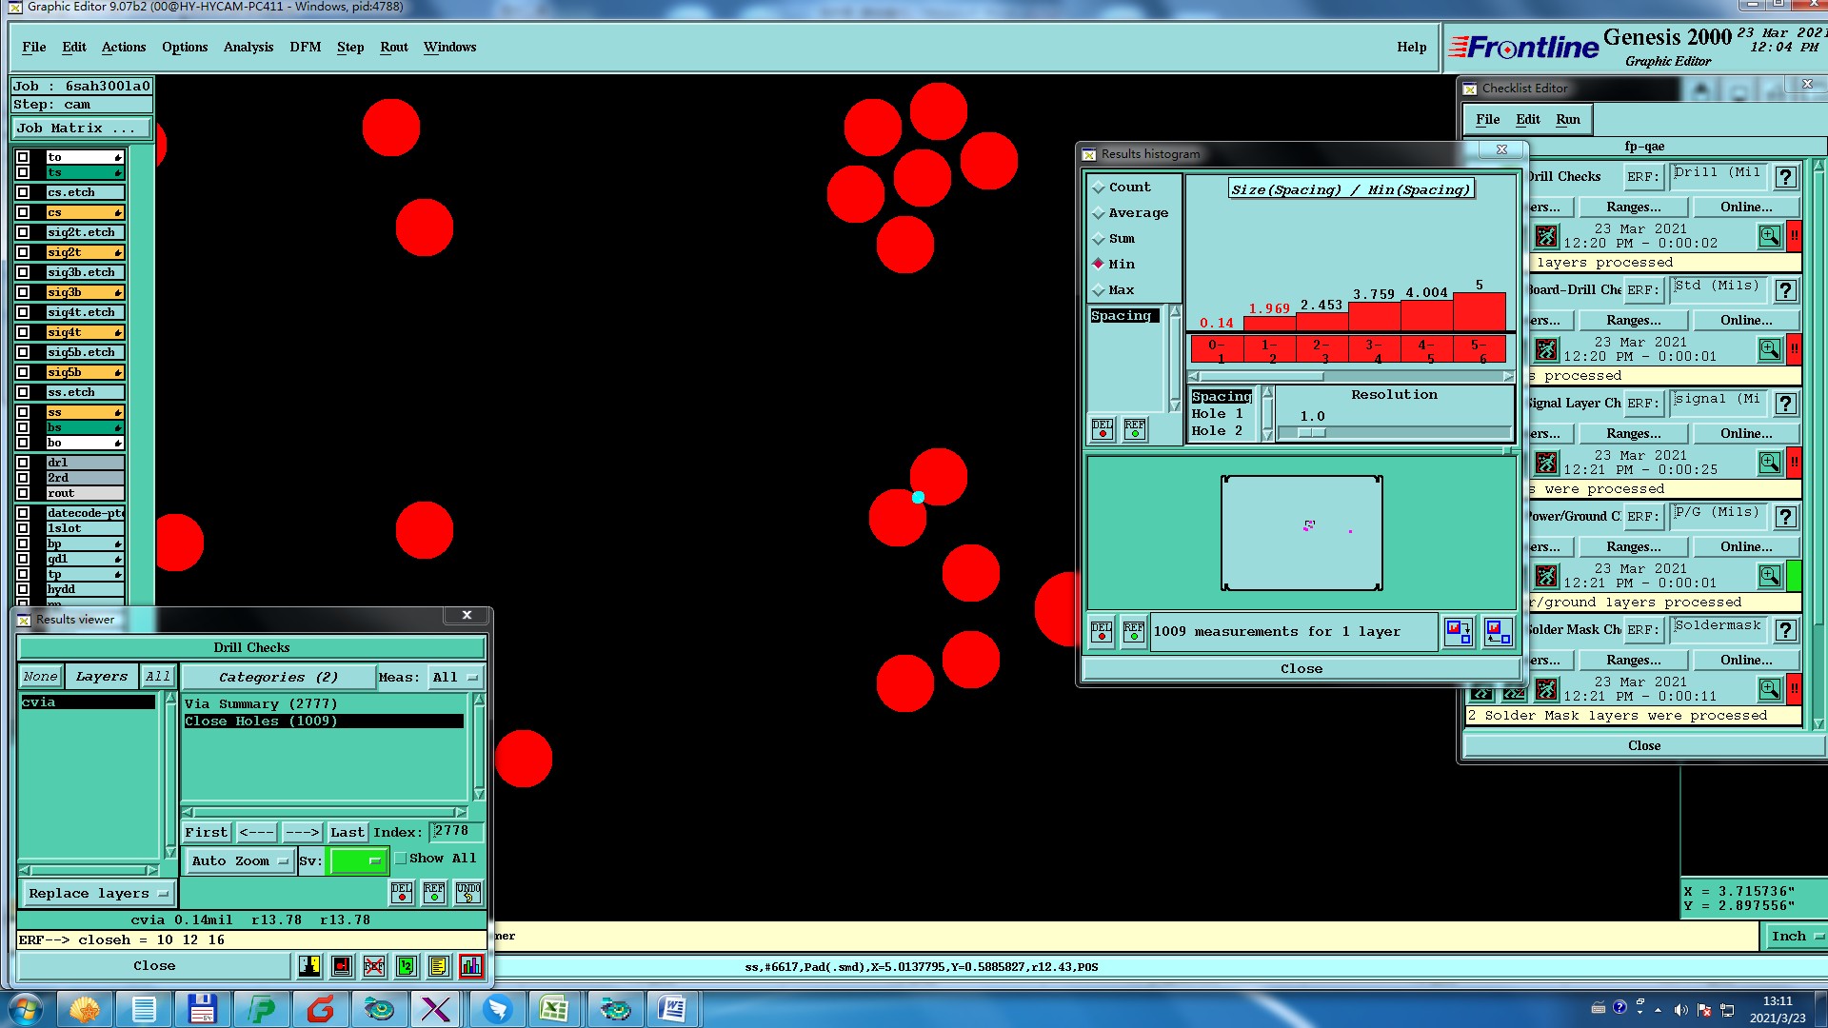Select the Count radio option
Screen dimensions: 1828x1028
pyautogui.click(x=1099, y=188)
